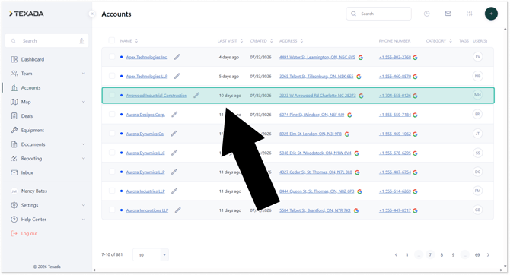
Task: Check the box for Aurora Innovations LLP
Action: pyautogui.click(x=112, y=210)
